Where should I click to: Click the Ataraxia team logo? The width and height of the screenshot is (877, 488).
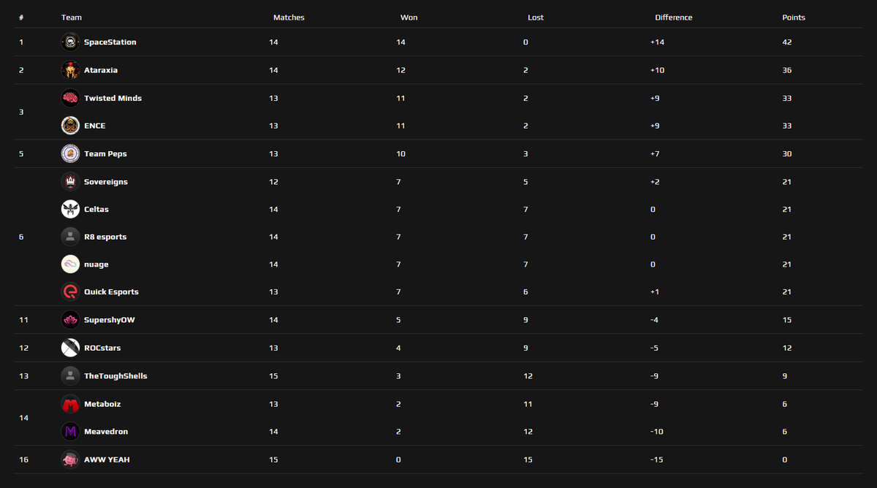(70, 70)
